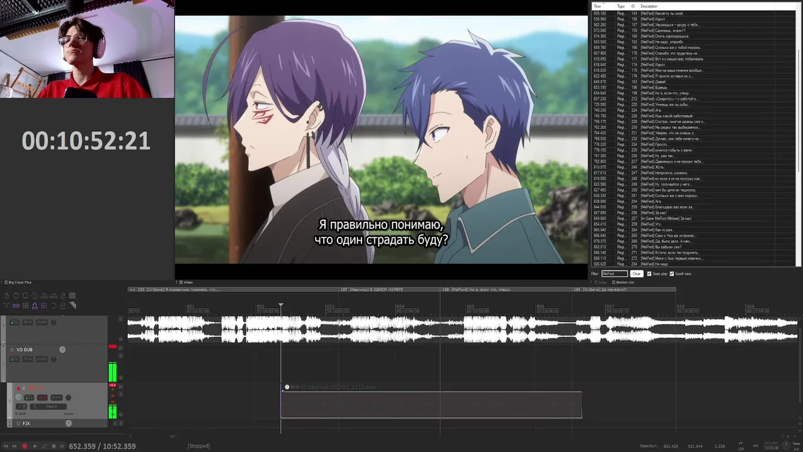This screenshot has width=803, height=452.
Task: Click the Stop transport button
Action: [x=53, y=446]
